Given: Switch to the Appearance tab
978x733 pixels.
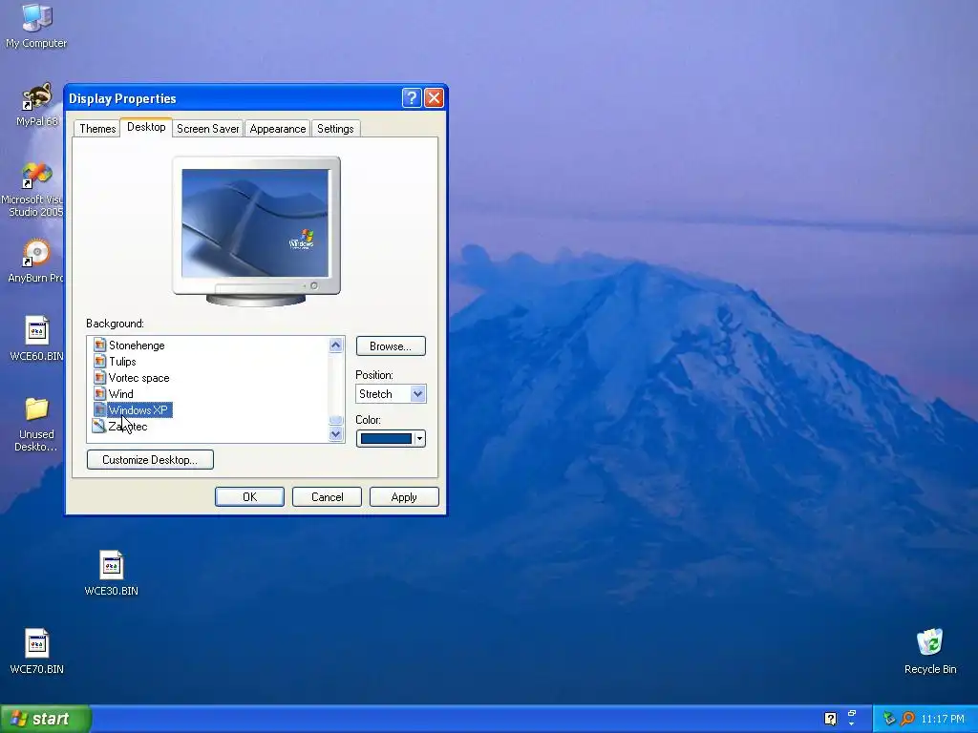Looking at the screenshot, I should pos(278,129).
